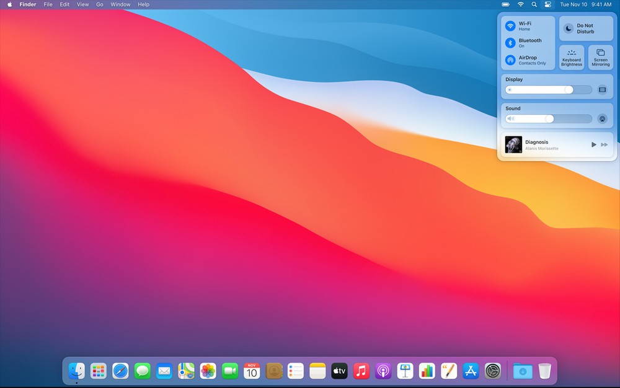Click Keyboard Brightness button
The height and width of the screenshot is (388, 620).
tap(572, 58)
